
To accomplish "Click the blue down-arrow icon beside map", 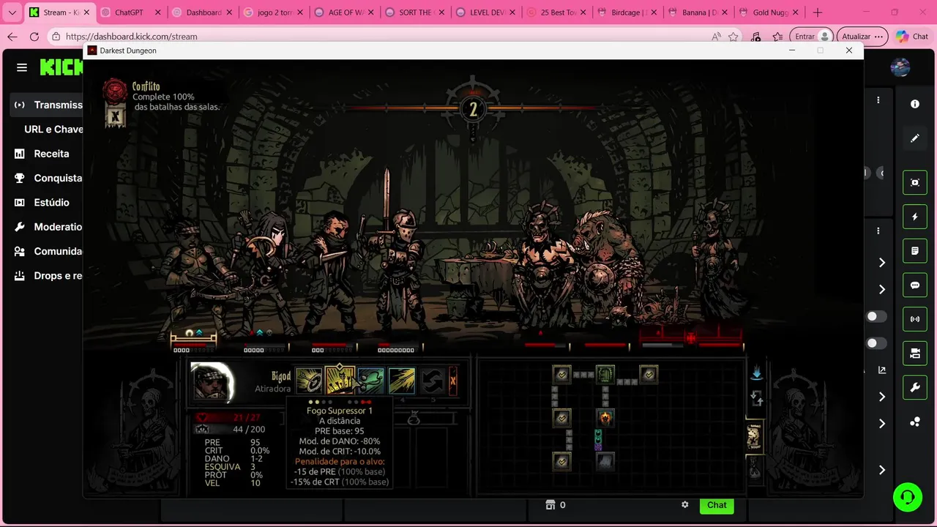I will (757, 373).
